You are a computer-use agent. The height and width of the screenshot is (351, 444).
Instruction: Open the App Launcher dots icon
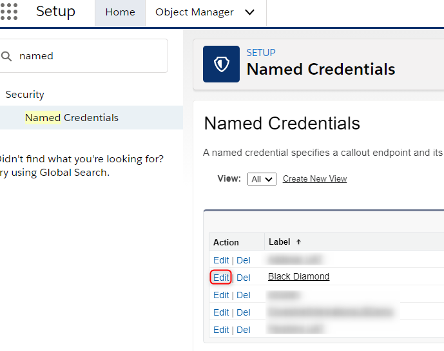click(9, 12)
